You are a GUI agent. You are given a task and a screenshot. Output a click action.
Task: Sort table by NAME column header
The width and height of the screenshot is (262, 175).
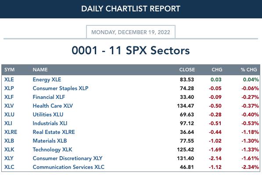(x=40, y=70)
